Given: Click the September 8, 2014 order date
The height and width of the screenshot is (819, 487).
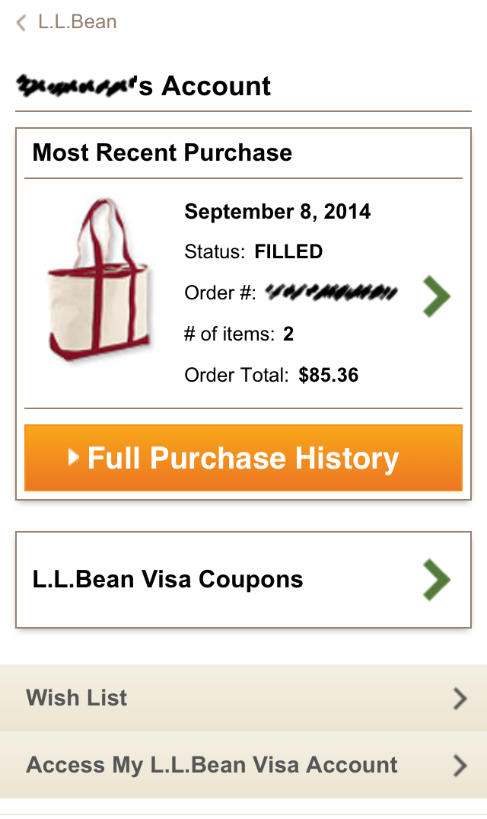Looking at the screenshot, I should click(x=278, y=212).
